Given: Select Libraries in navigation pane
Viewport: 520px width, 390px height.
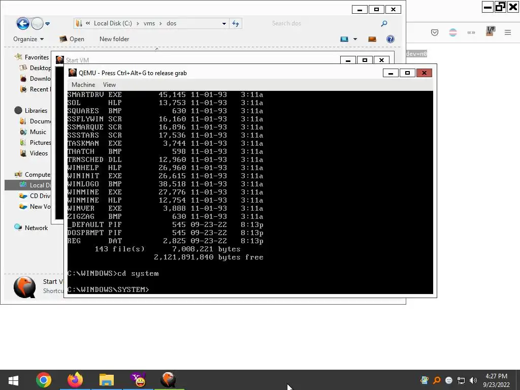Looking at the screenshot, I should click(31, 110).
